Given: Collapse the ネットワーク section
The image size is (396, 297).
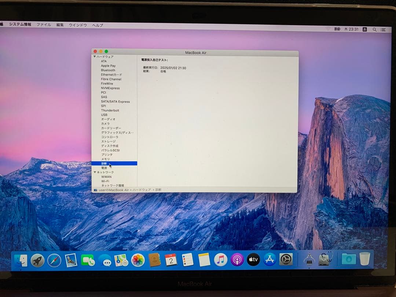Looking at the screenshot, I should tap(95, 172).
